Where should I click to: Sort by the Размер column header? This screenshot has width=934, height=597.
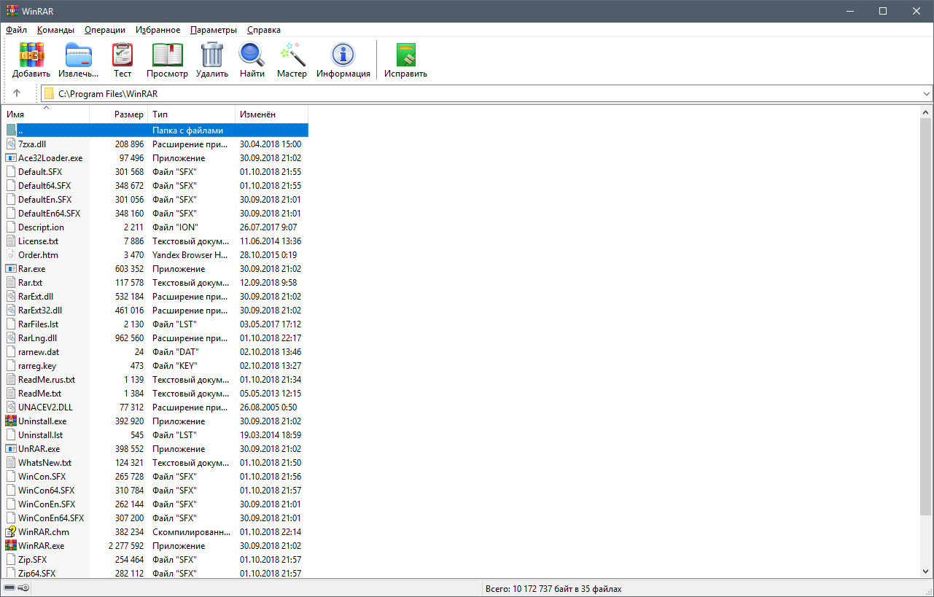point(119,114)
